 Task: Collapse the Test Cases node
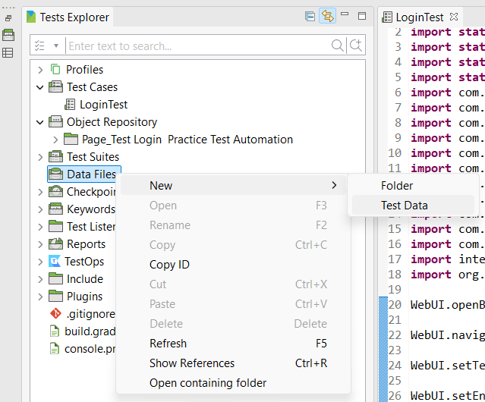(40, 87)
